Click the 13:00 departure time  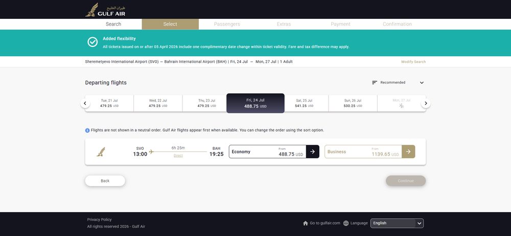pyautogui.click(x=140, y=154)
